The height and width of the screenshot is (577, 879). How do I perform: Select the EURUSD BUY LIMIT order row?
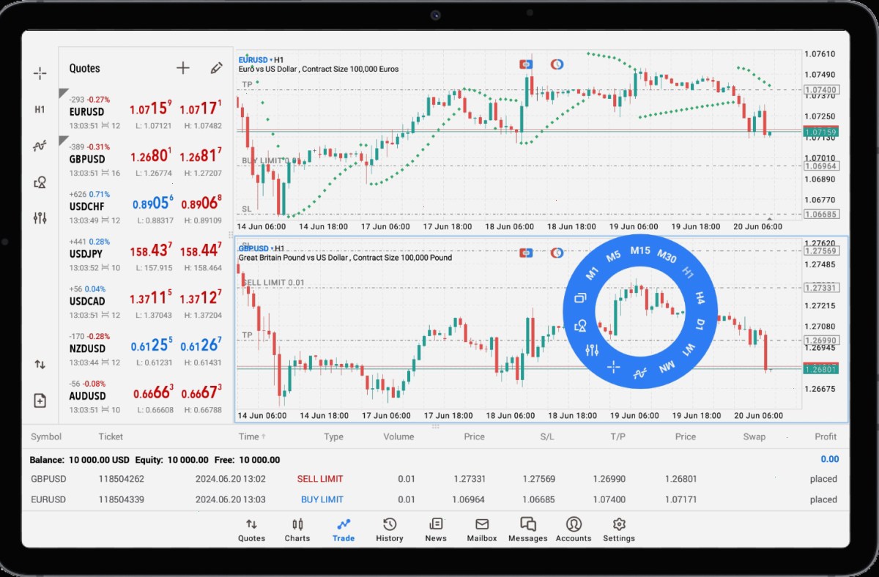(434, 499)
